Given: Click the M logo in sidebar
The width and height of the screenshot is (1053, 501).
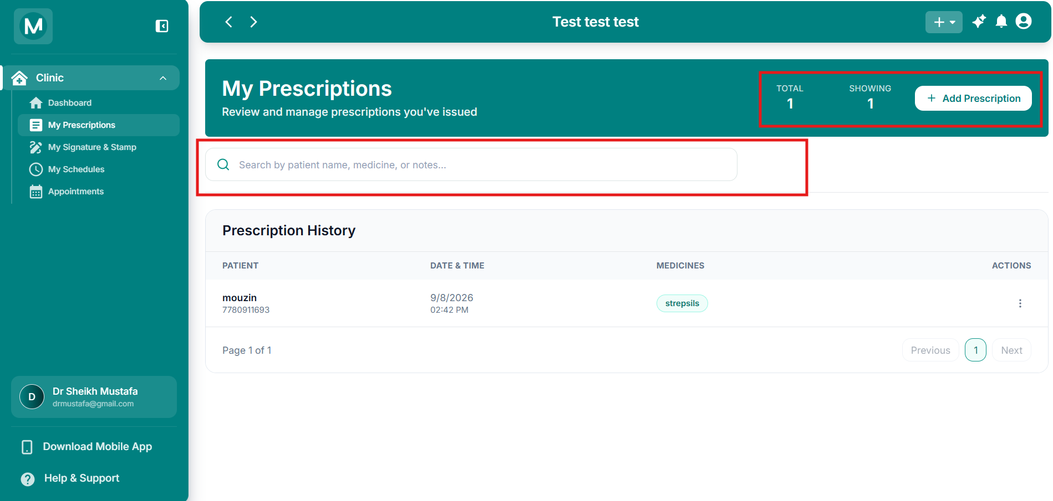Looking at the screenshot, I should [33, 26].
